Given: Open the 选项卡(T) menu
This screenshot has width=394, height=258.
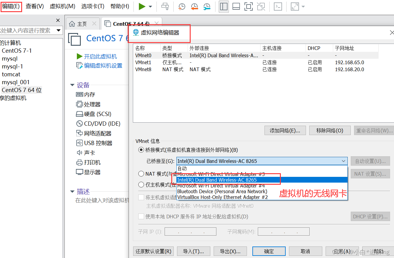Looking at the screenshot, I should [x=93, y=6].
